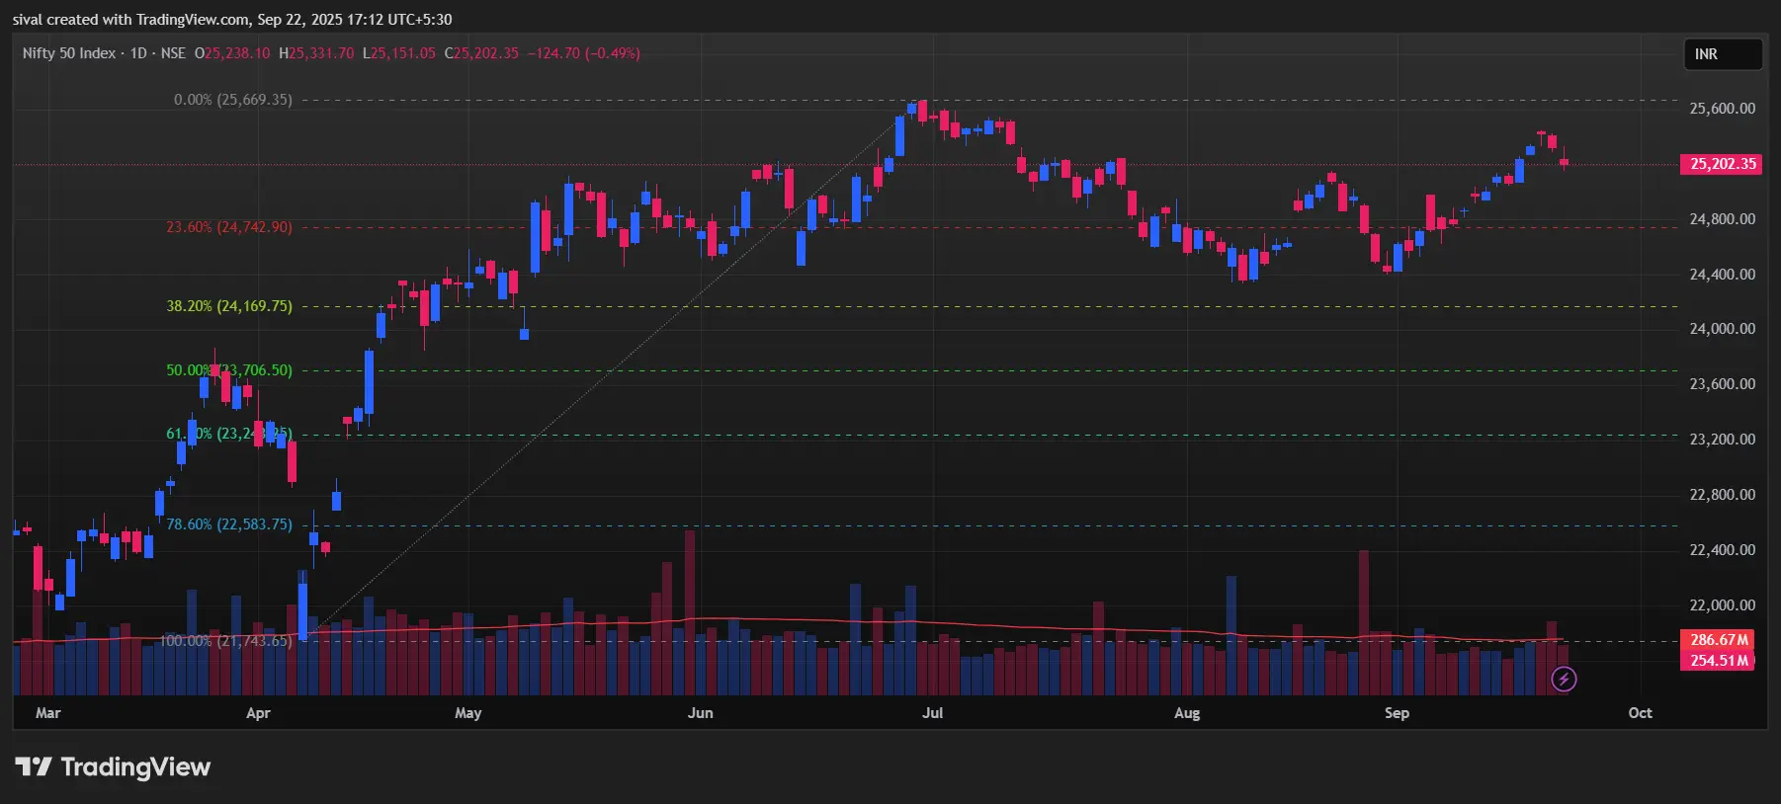
Task: Click the Nifty 50 Index symbol title
Action: (x=69, y=53)
